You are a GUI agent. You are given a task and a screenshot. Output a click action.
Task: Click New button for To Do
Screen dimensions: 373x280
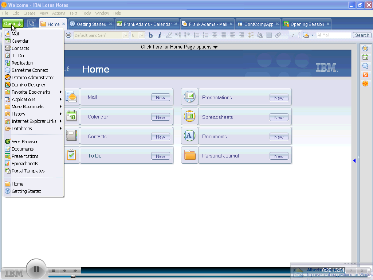(161, 156)
